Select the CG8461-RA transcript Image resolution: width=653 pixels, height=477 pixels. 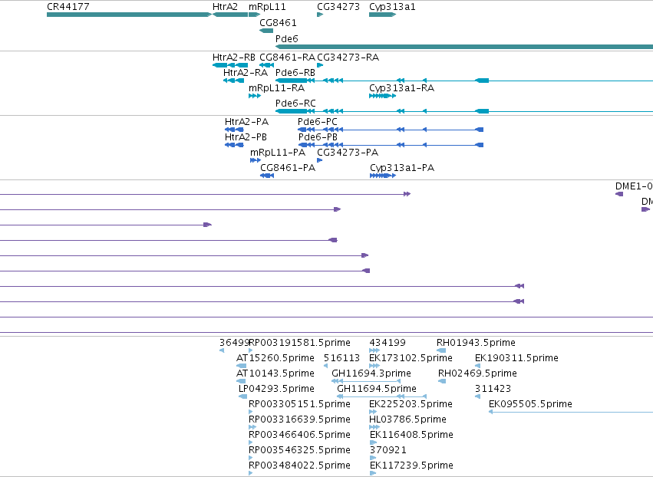click(266, 65)
